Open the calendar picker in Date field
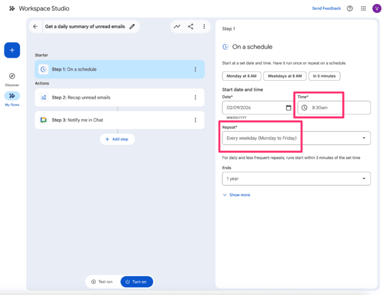The height and width of the screenshot is (295, 384). [288, 108]
